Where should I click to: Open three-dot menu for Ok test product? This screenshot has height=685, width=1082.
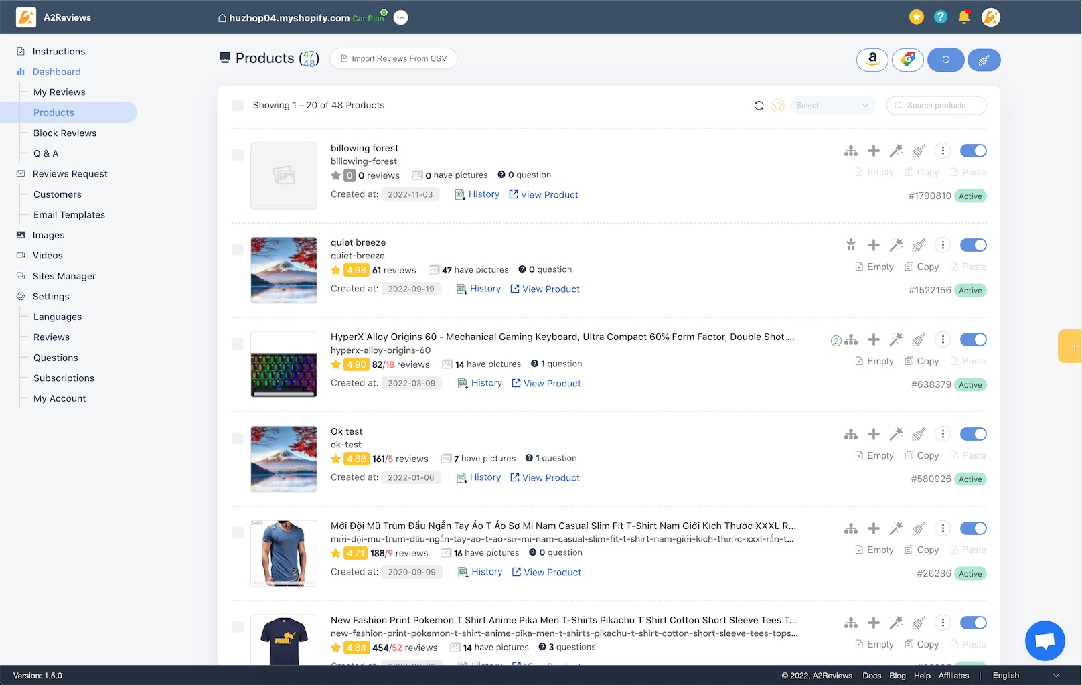click(x=943, y=434)
